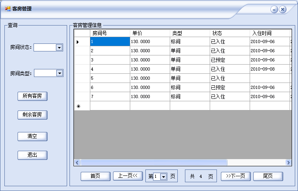The height and width of the screenshot is (191, 298).
Task: Click check-in date cell of room 7
Action: [x=270, y=96]
